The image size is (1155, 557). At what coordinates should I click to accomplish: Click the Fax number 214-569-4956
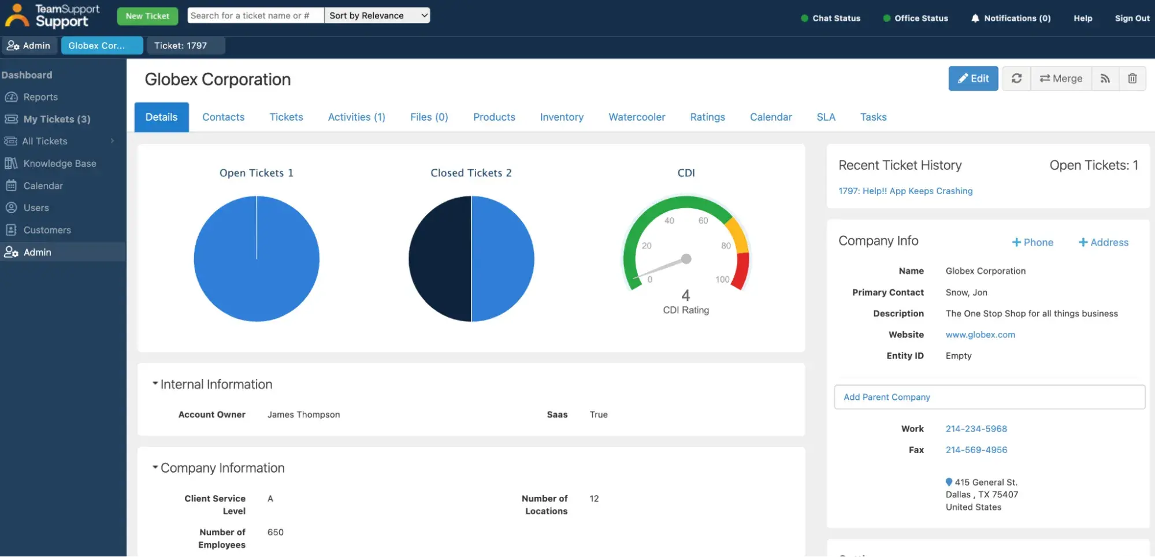coord(976,450)
